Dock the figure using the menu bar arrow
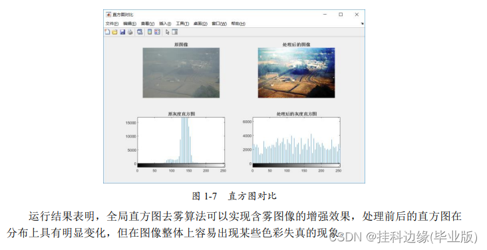 click(x=362, y=23)
